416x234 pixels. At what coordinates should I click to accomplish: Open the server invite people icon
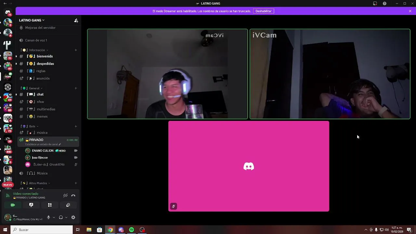click(x=76, y=20)
